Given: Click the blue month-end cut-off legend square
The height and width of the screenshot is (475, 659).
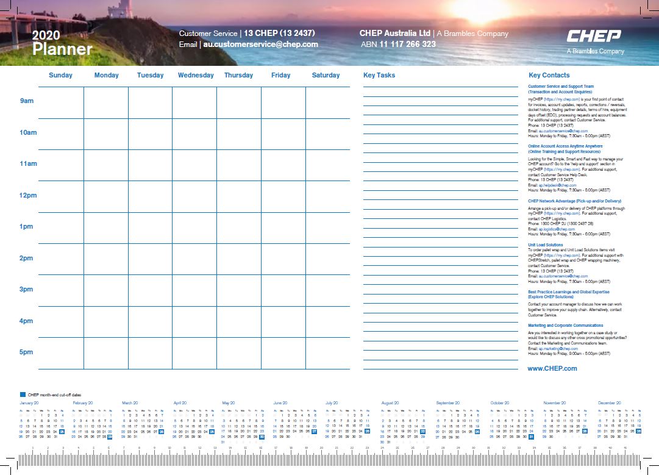Looking at the screenshot, I should point(23,395).
